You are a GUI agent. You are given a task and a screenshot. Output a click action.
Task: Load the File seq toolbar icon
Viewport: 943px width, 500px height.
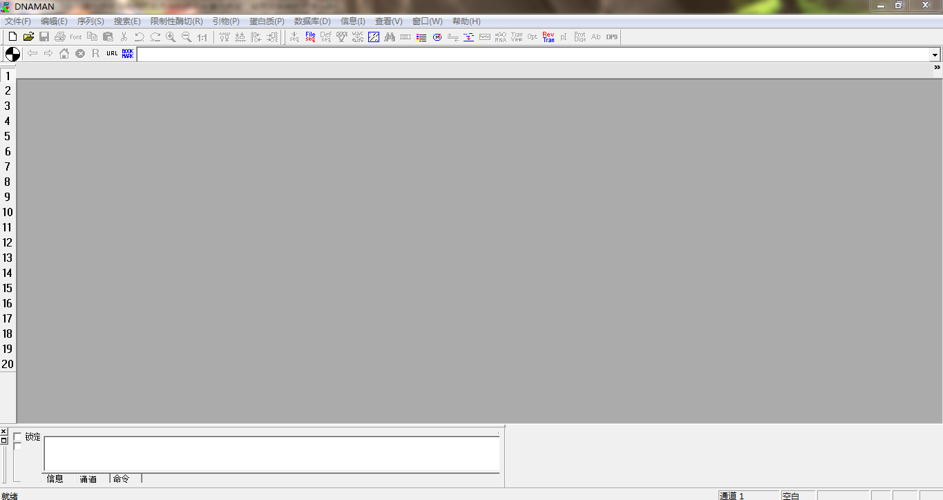point(310,37)
